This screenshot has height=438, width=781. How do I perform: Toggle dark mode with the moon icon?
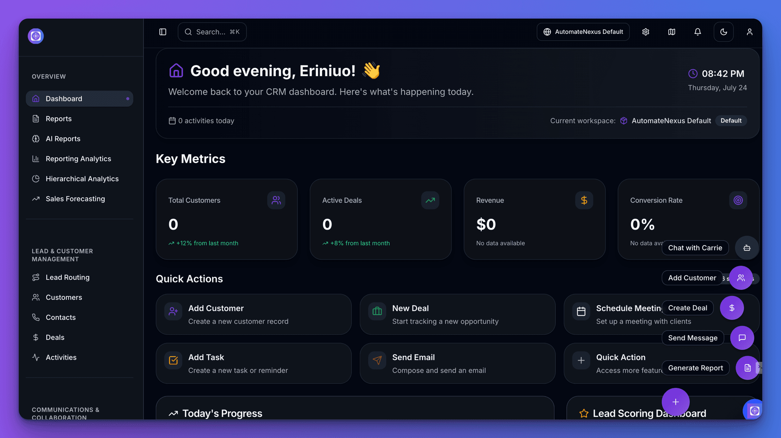724,32
